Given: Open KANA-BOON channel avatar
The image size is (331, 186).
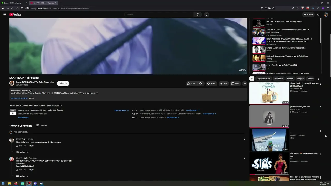Looking at the screenshot, I should pyautogui.click(x=12, y=83).
